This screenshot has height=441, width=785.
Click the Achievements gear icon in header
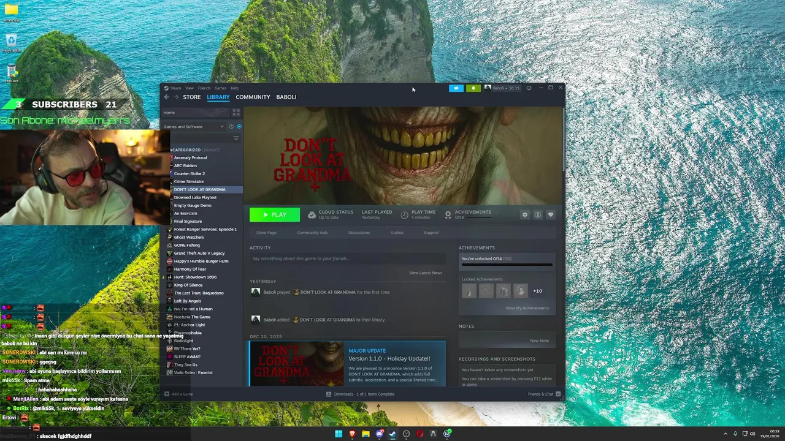coord(448,215)
